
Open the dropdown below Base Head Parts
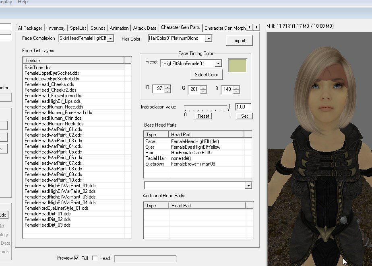248,186
